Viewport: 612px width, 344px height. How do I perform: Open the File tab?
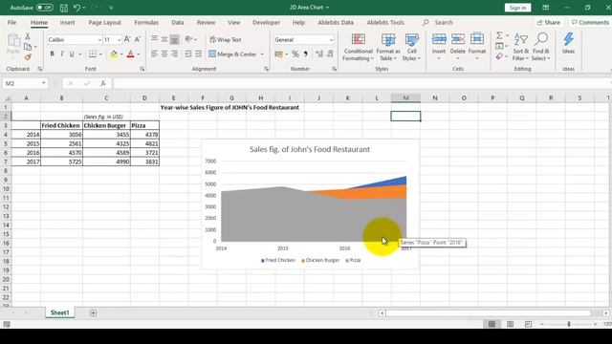coord(11,23)
